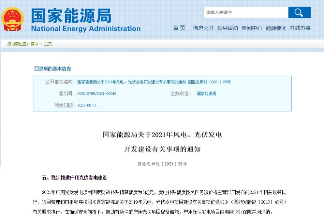Open the 领导活动 menu
Screen dimensions: 324x221
(x=228, y=28)
